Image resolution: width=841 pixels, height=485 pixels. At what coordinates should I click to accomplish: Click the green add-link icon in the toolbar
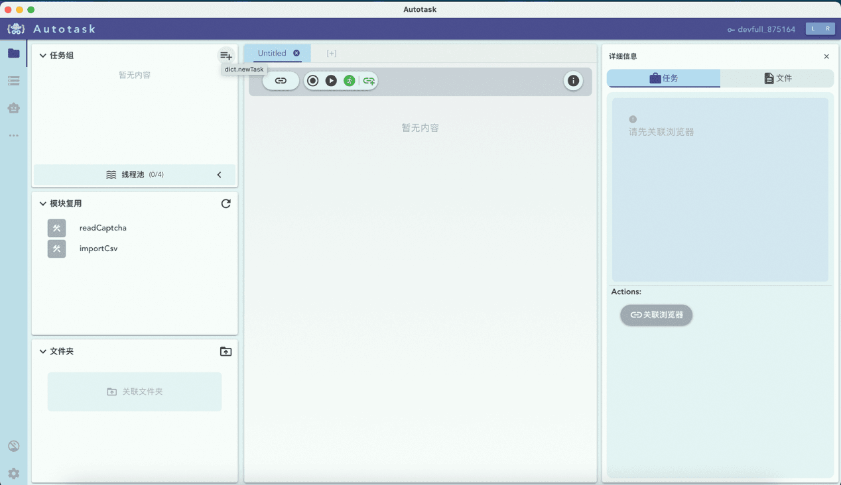click(369, 81)
